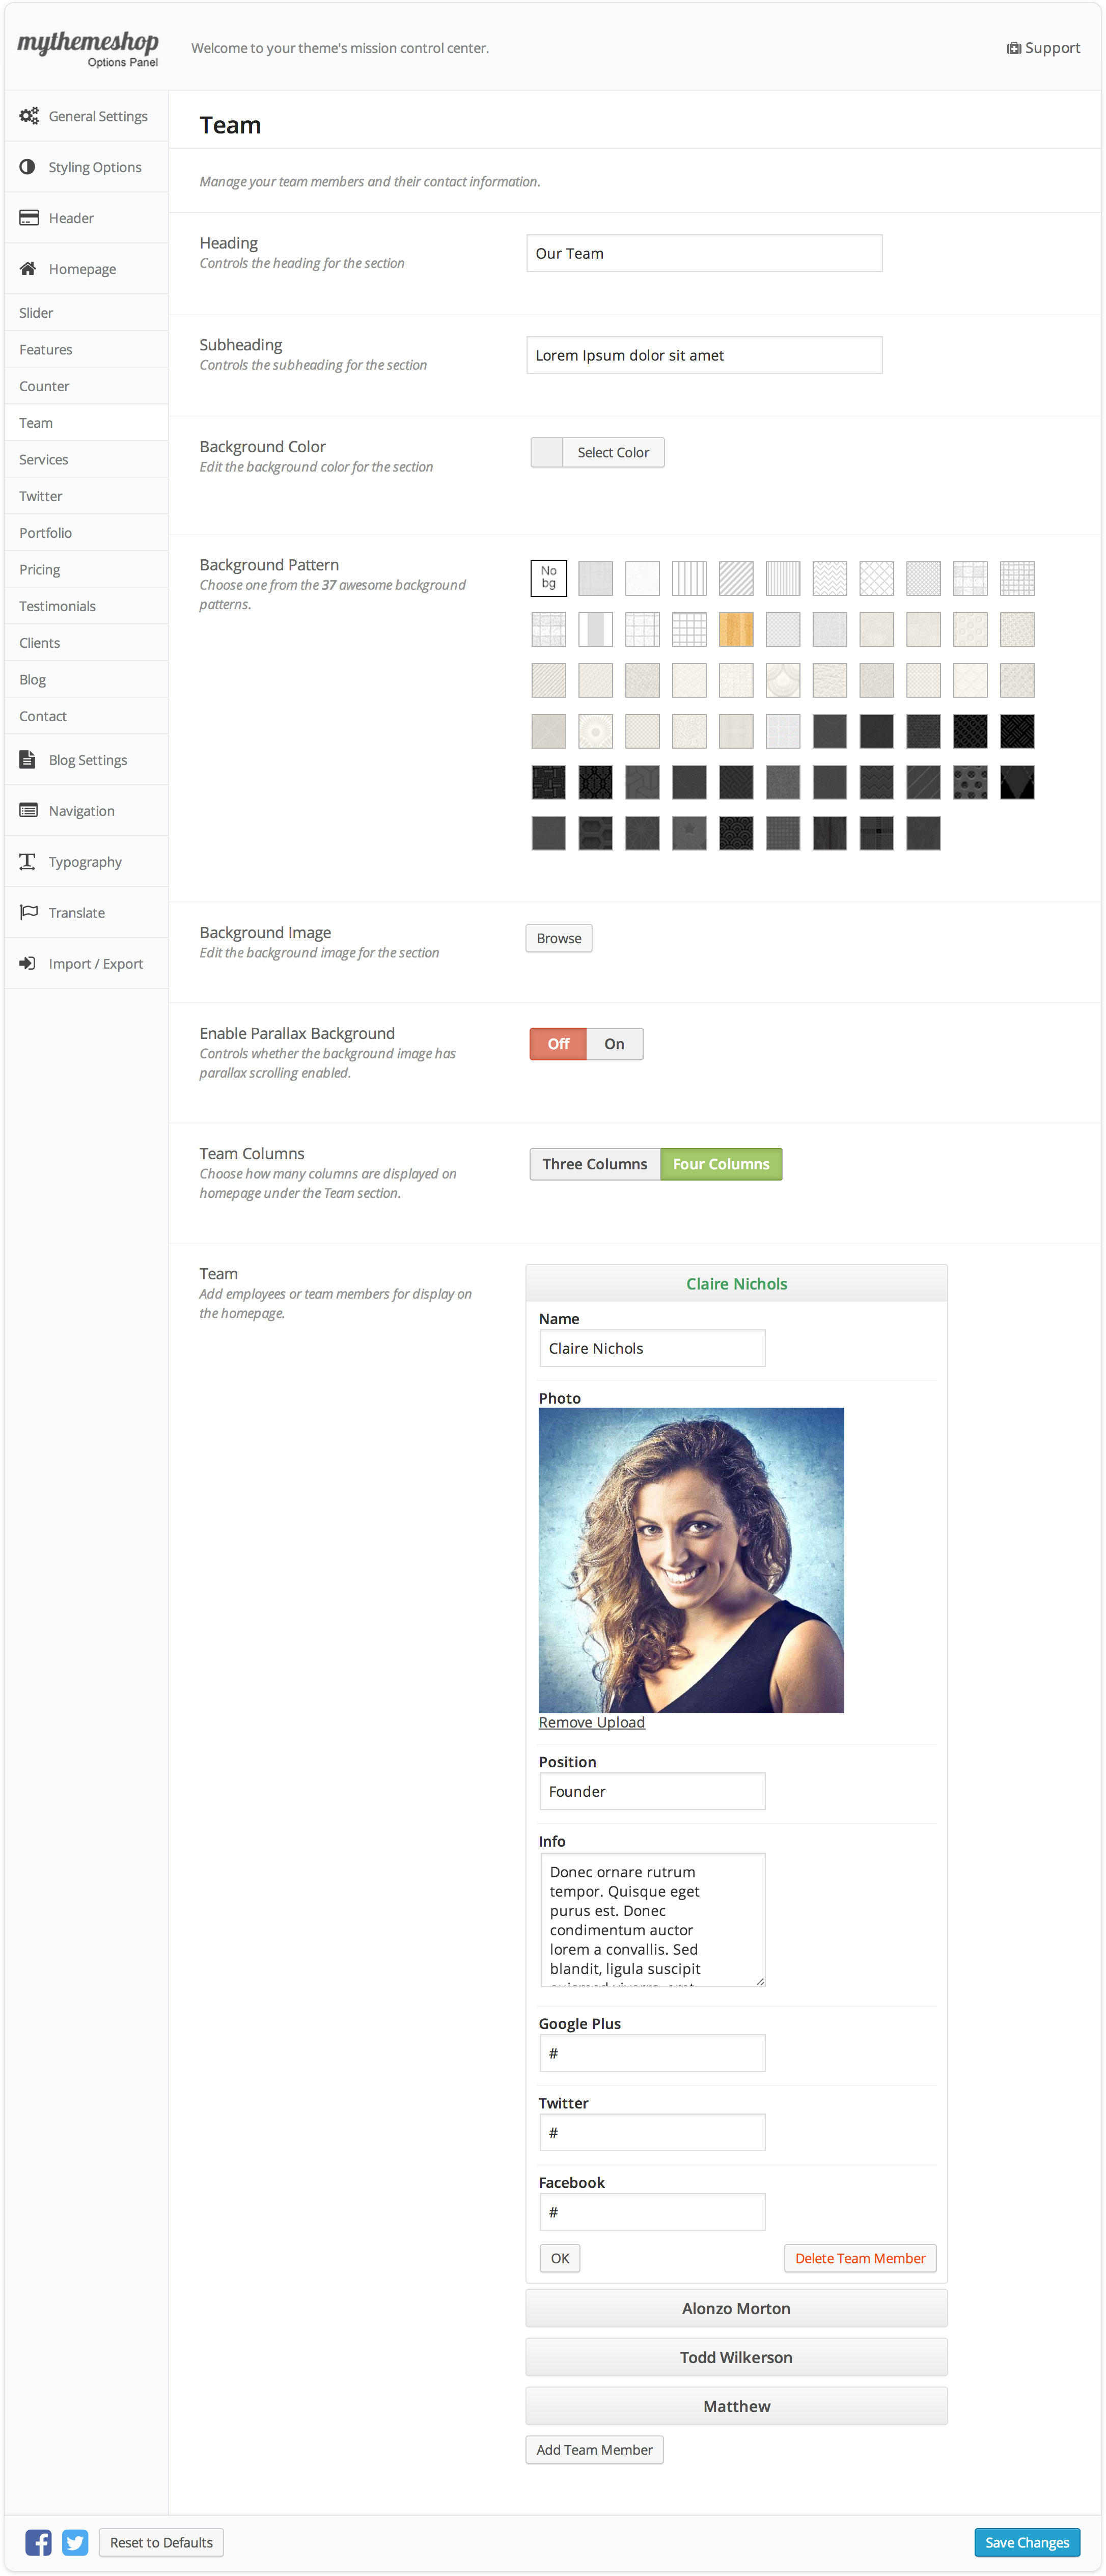
Task: Focus the Heading text field
Action: [x=704, y=253]
